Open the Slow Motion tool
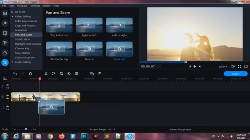Image resolution: width=250 pixels, height=140 pixels. pyautogui.click(x=22, y=53)
